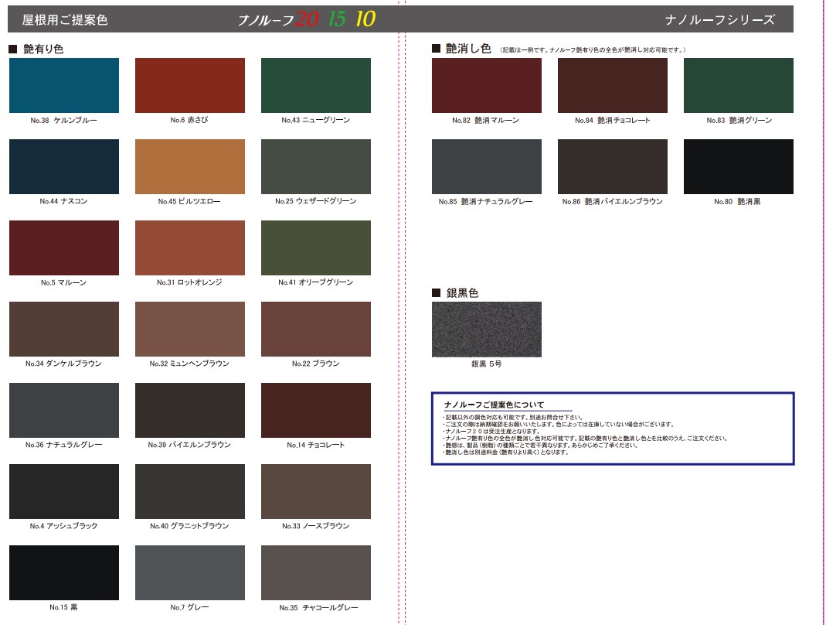Screen dimensions: 826x625
Task: Click the No.36 ナチュラルグレー swatch
Action: pyautogui.click(x=64, y=411)
